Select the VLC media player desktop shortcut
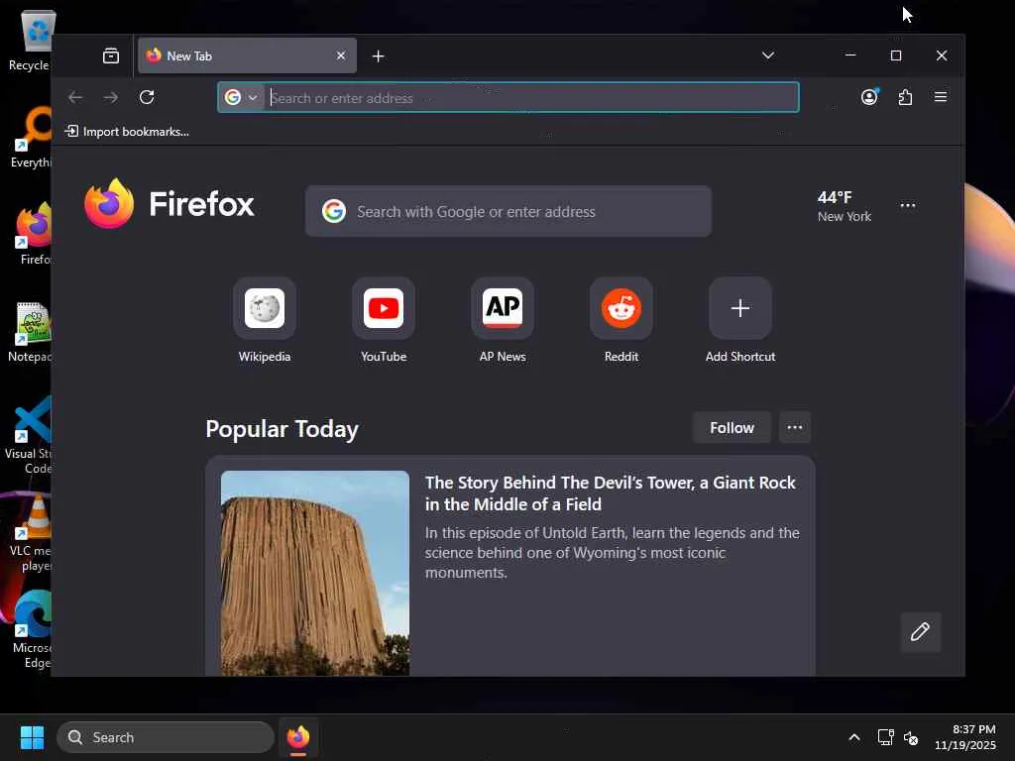Viewport: 1015px width, 761px height. tap(31, 533)
